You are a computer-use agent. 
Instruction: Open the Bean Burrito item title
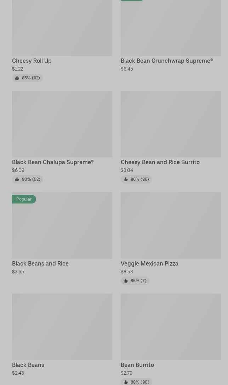(x=137, y=365)
